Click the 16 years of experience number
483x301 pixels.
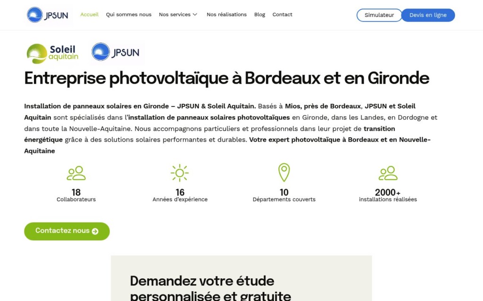click(x=180, y=192)
